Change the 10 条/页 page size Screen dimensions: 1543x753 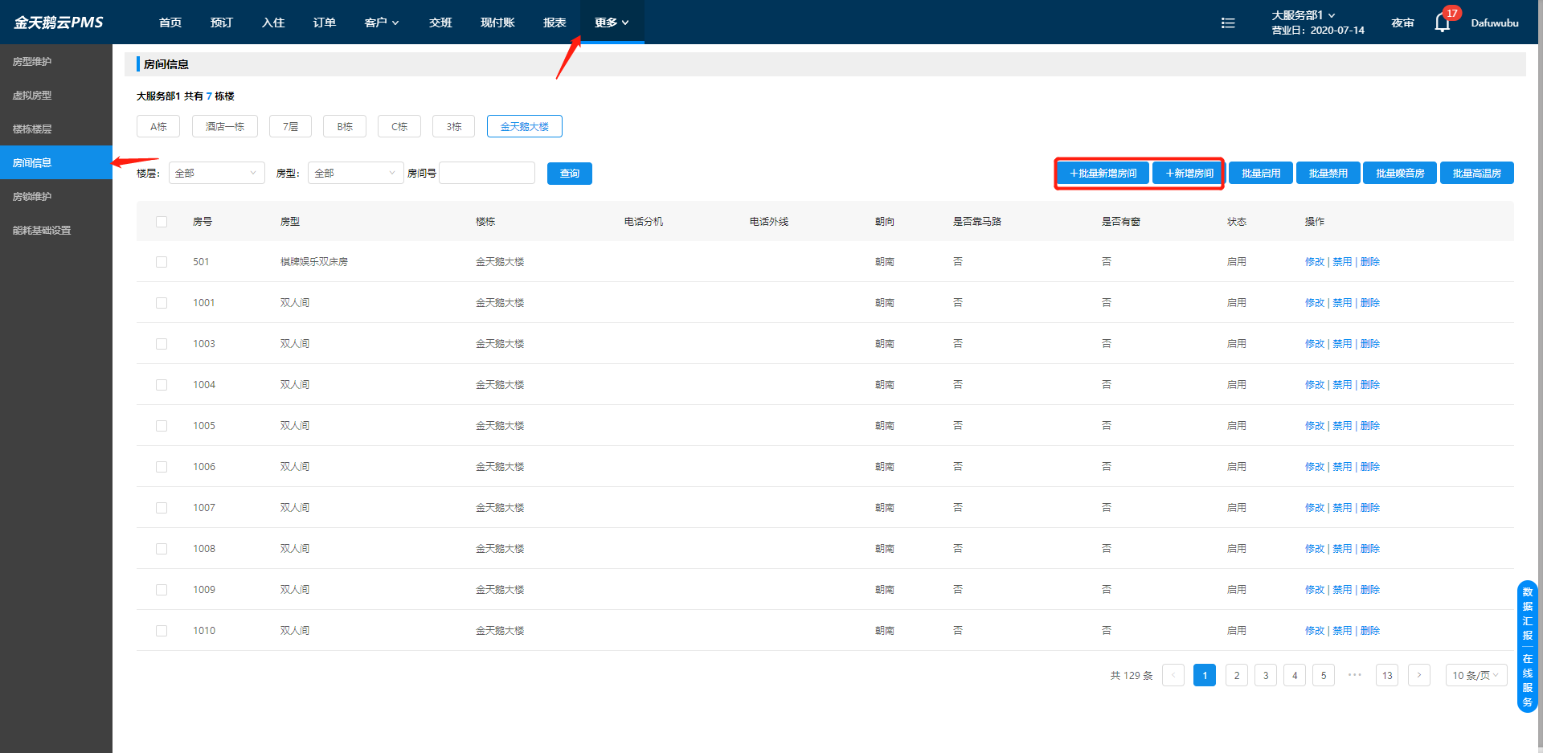tap(1475, 675)
